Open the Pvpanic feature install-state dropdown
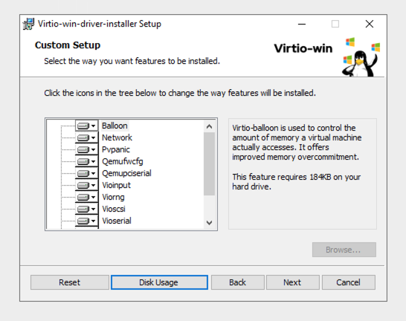The width and height of the screenshot is (406, 321). 86,149
